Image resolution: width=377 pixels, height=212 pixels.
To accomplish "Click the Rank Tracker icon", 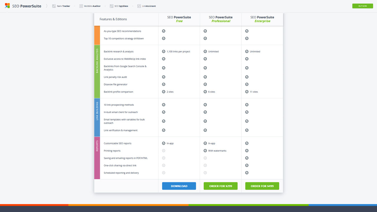I will [54, 6].
